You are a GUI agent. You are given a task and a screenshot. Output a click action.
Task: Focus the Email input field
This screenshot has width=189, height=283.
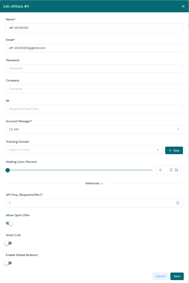[x=94, y=48]
